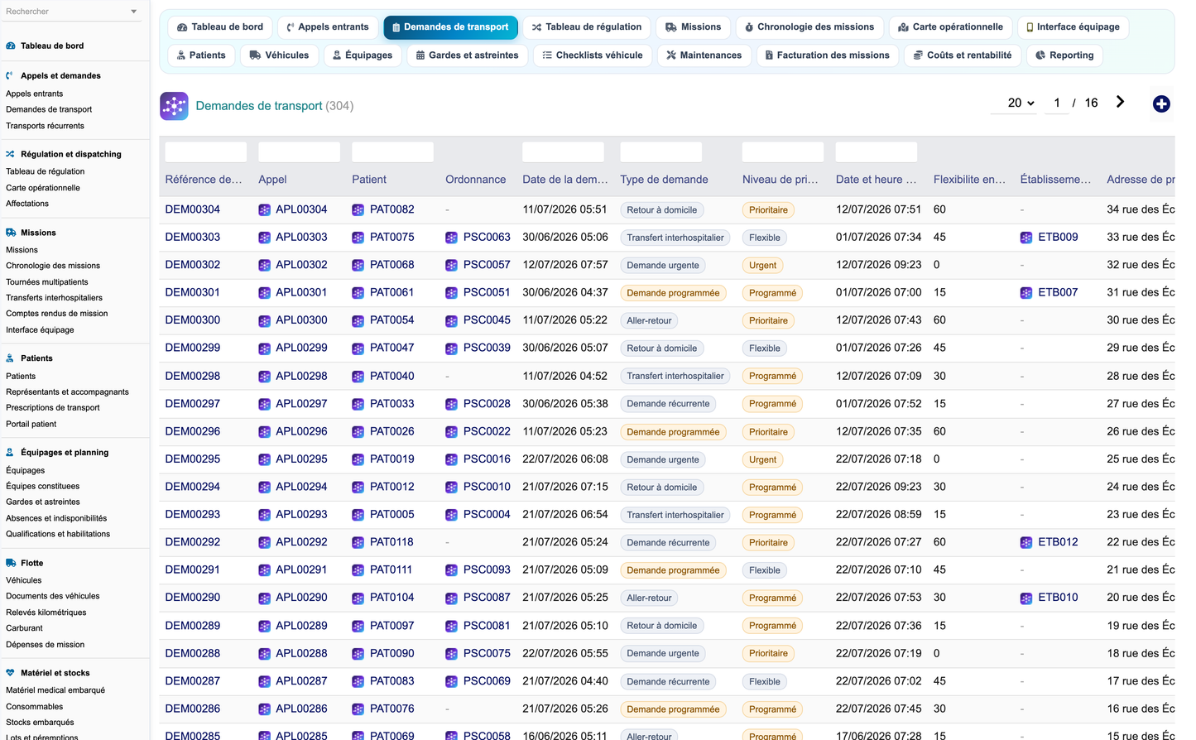The height and width of the screenshot is (740, 1196).
Task: Click the Patient column filter field
Action: click(392, 152)
